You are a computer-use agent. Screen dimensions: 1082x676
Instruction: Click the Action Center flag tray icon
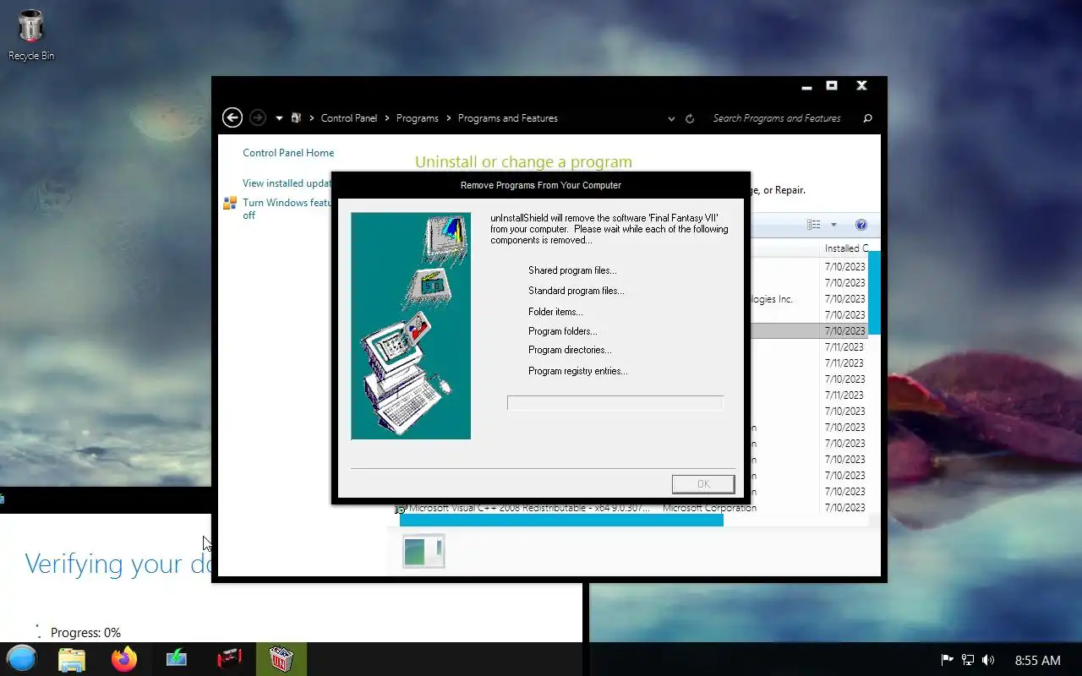pyautogui.click(x=948, y=660)
